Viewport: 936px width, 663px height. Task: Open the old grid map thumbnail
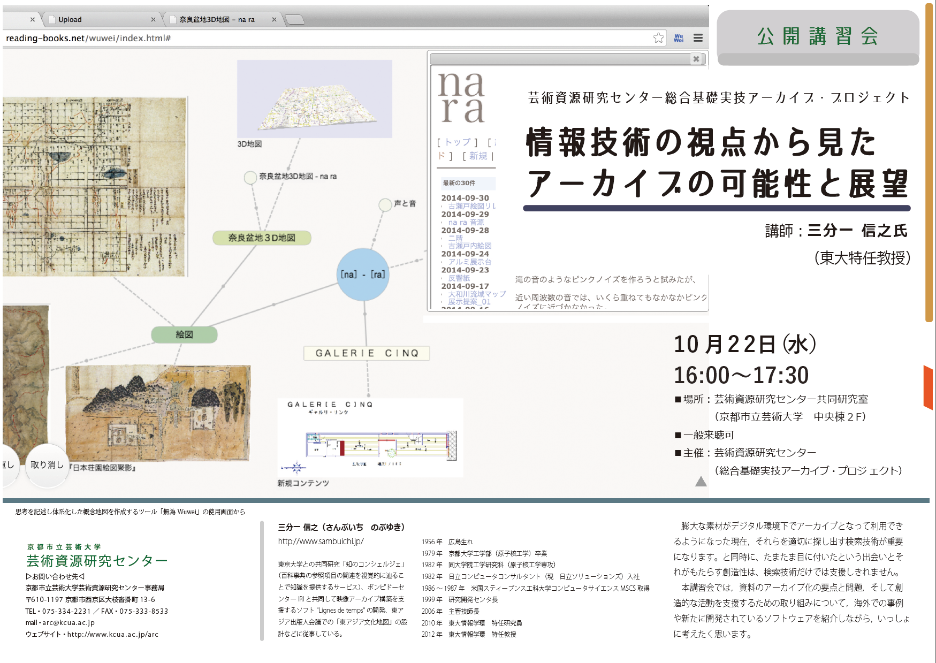tap(95, 187)
